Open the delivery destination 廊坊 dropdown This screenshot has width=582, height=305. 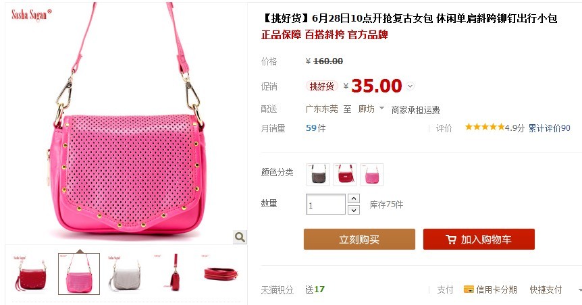[x=371, y=109]
